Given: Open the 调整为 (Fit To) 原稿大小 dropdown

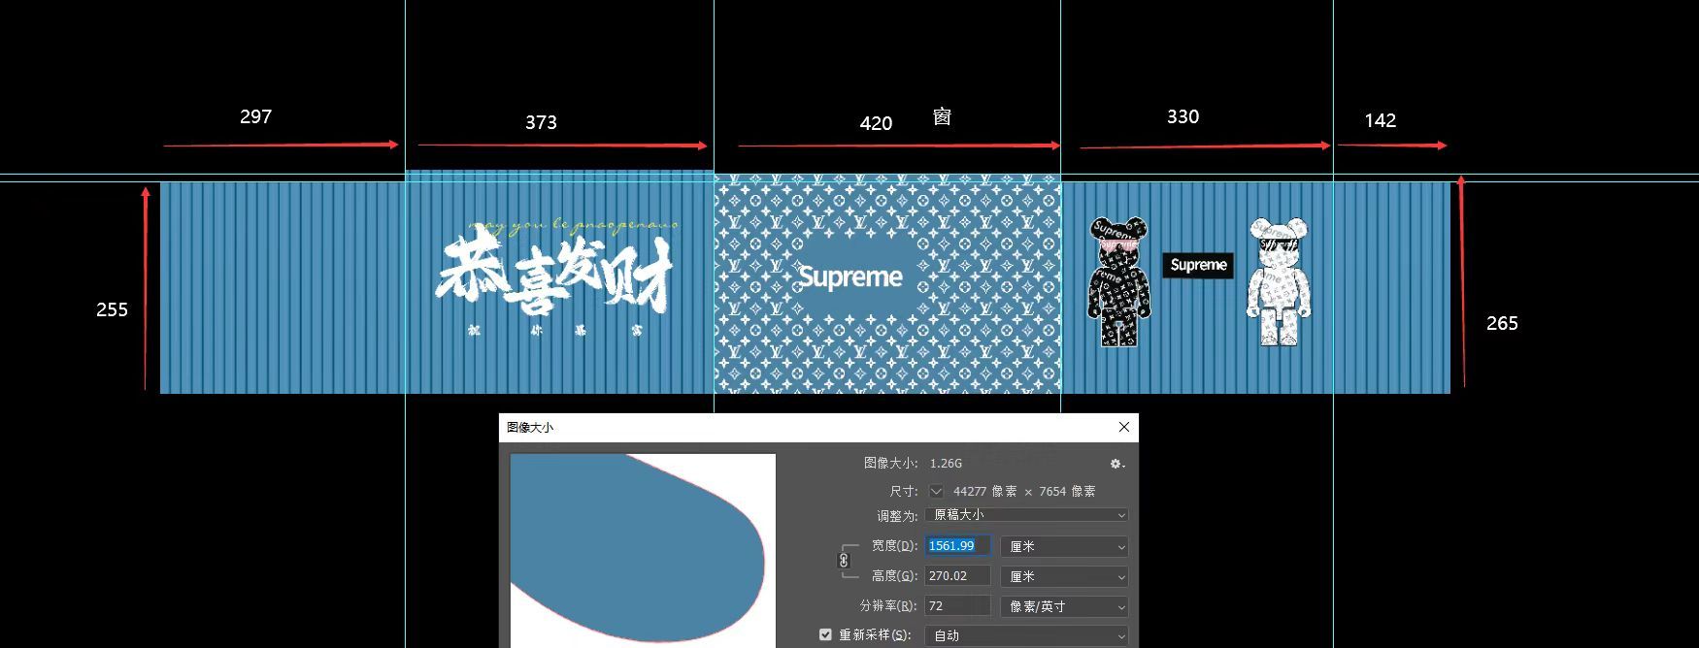Looking at the screenshot, I should pos(1026,515).
